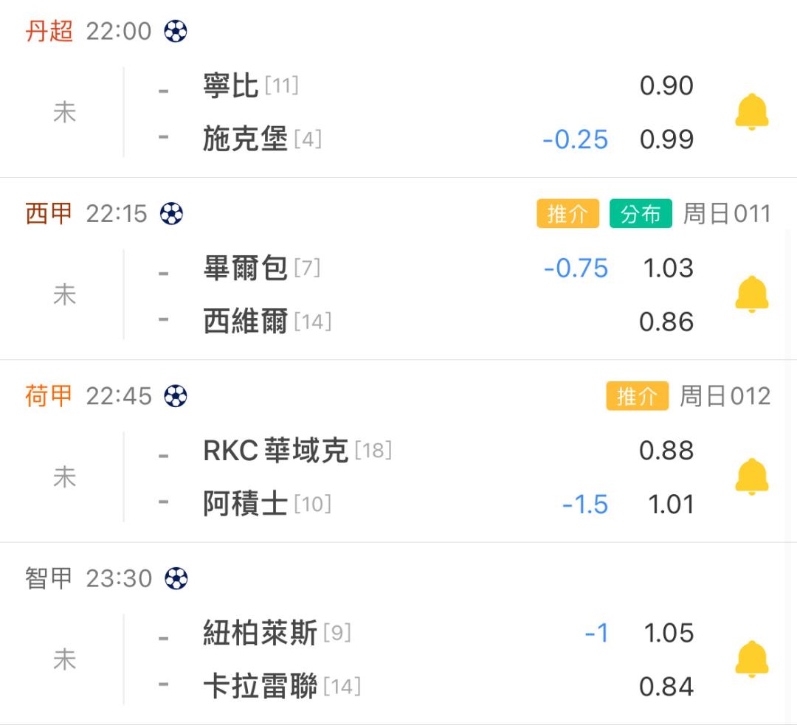
Task: Select the 智甲 league label
Action: 49,578
